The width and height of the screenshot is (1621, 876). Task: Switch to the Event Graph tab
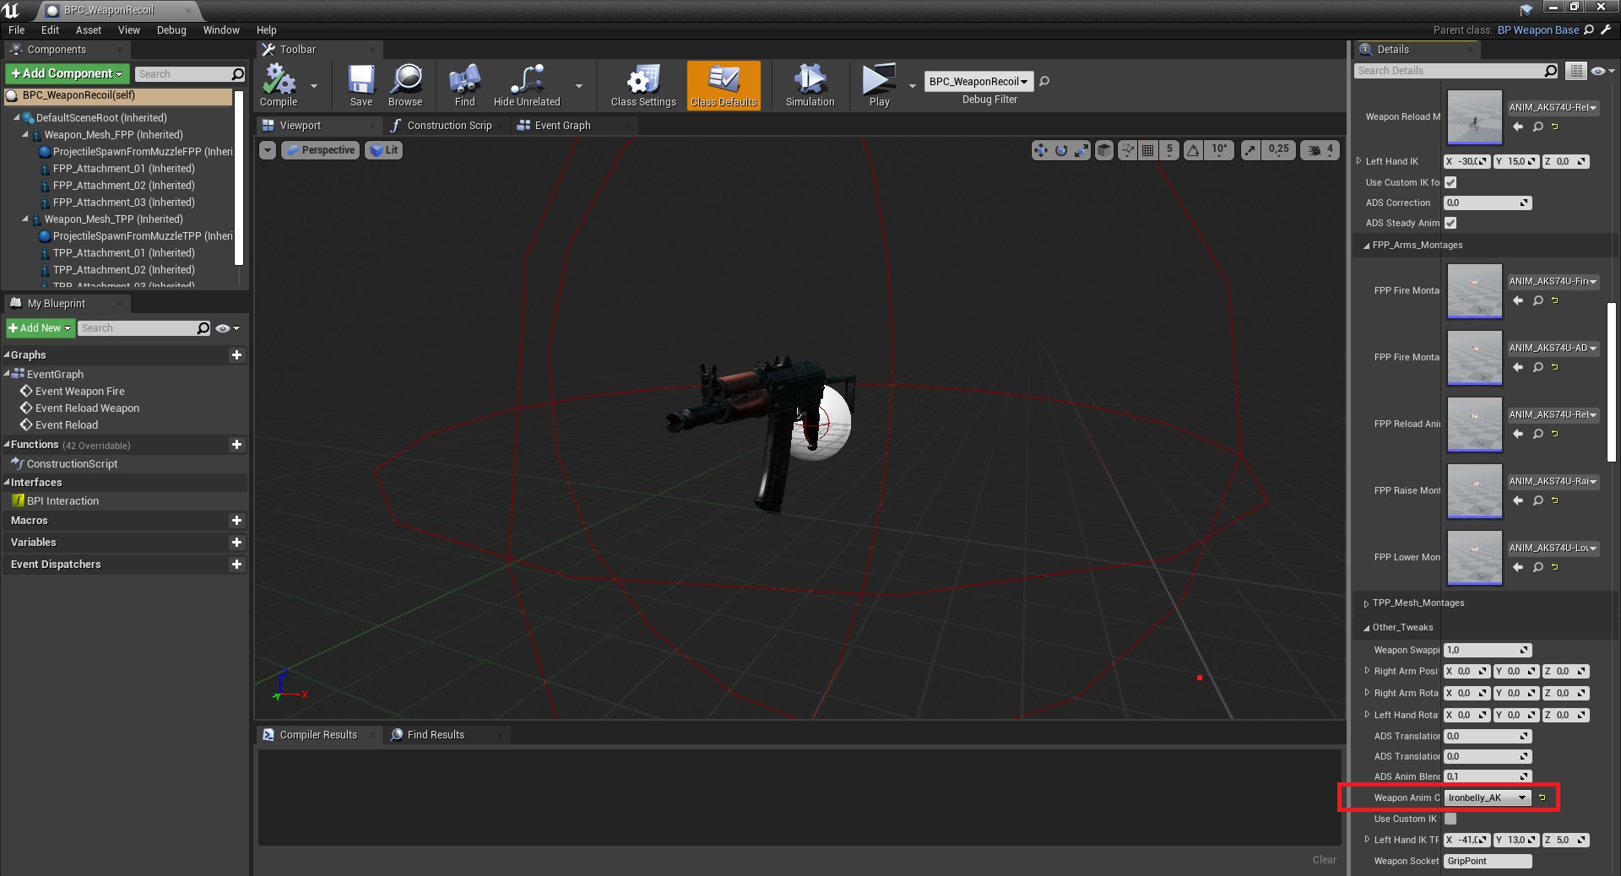[562, 126]
